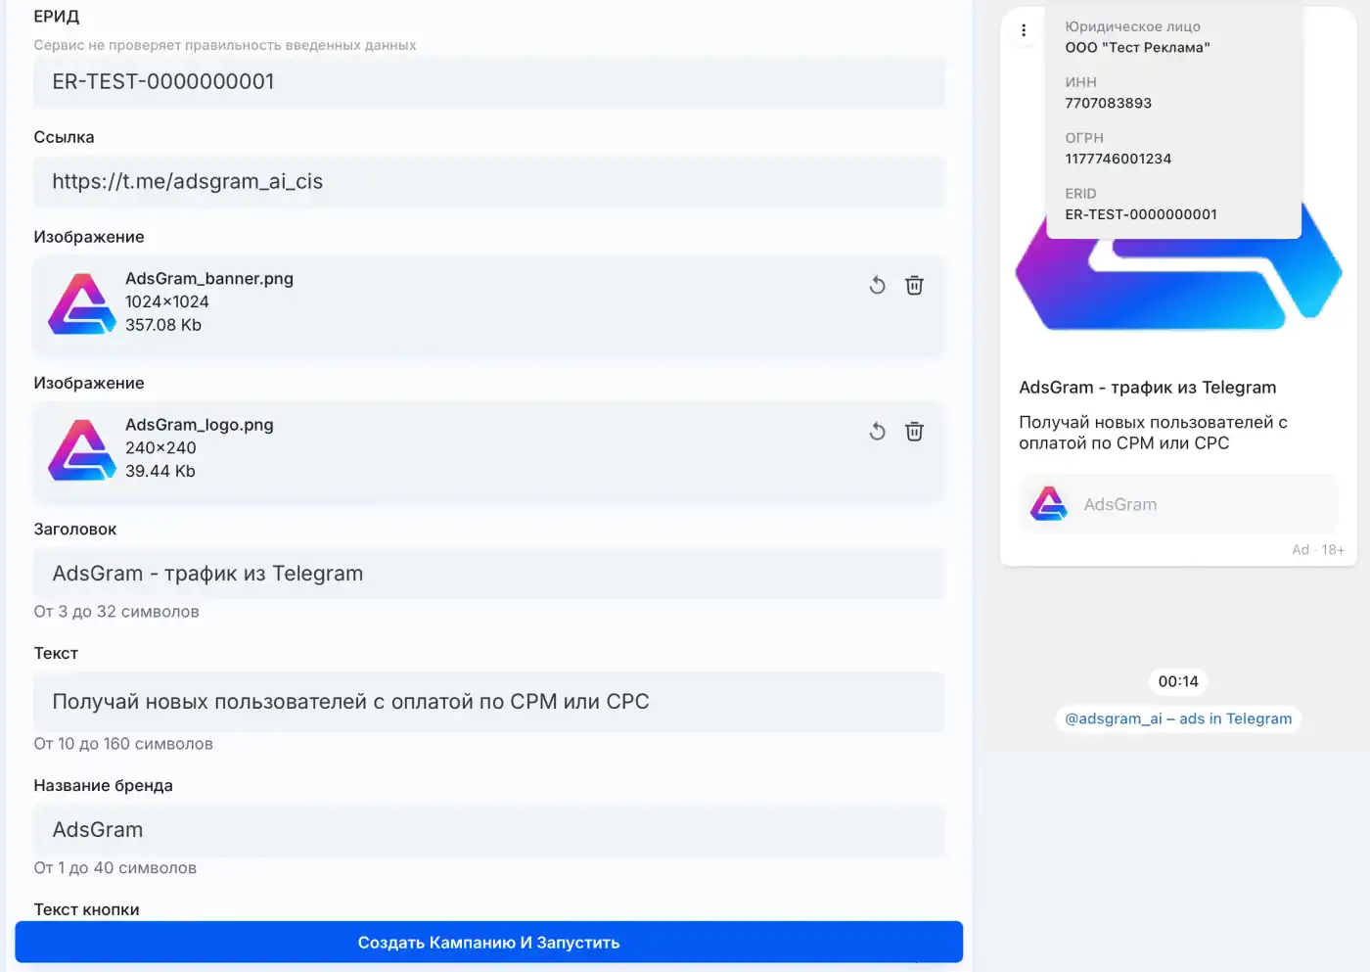Click AdsGram logo in preview button
This screenshot has height=972, width=1370.
coord(1049,504)
